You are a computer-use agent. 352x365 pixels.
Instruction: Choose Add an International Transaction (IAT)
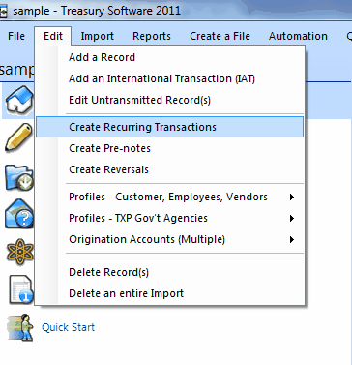pyautogui.click(x=169, y=78)
